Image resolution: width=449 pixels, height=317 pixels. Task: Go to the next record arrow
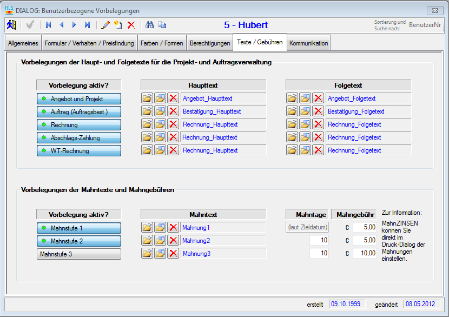[74, 25]
